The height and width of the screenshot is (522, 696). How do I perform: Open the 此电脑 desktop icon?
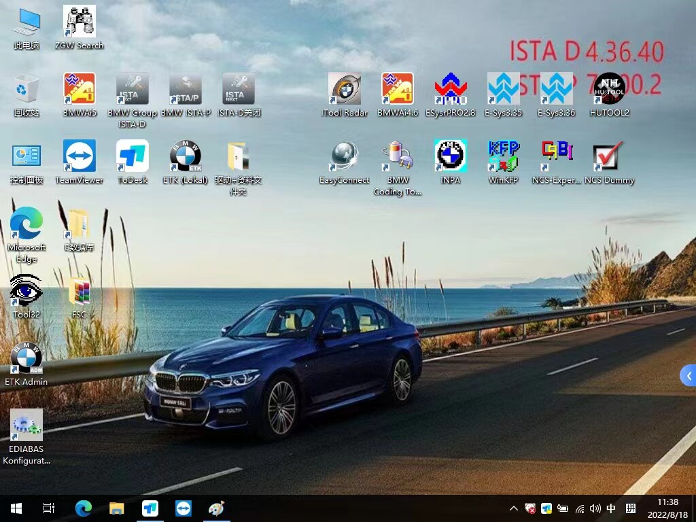27,27
